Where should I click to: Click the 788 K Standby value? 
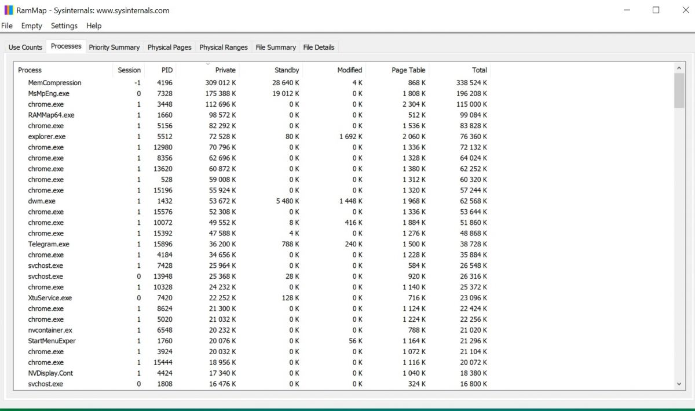click(x=290, y=244)
